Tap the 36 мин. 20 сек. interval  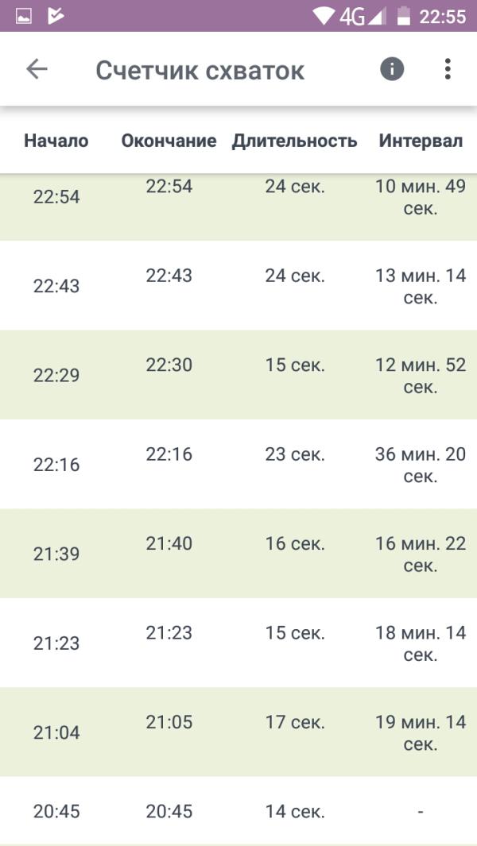(x=421, y=465)
